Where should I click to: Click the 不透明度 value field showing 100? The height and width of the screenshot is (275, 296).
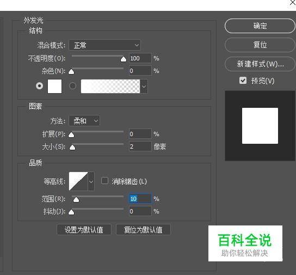point(140,58)
